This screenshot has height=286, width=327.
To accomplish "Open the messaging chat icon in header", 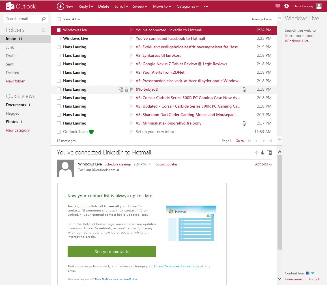I will [277, 6].
